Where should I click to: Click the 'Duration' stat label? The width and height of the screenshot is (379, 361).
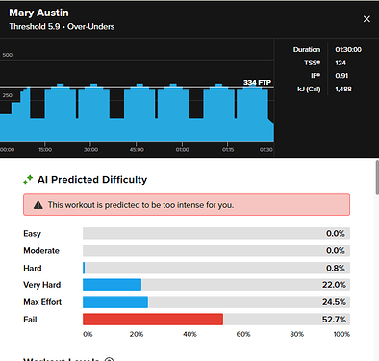pos(307,50)
